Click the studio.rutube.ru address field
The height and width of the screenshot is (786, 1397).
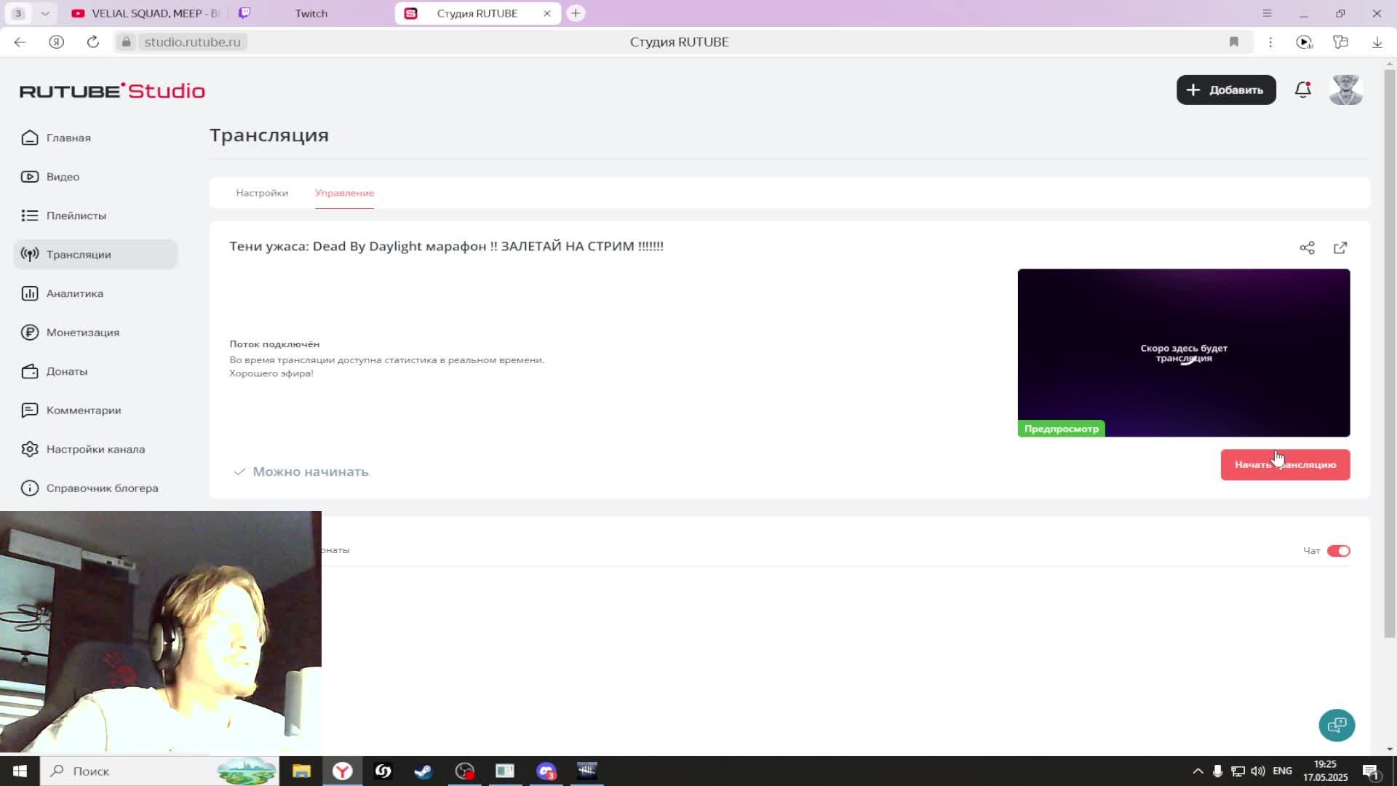click(x=192, y=42)
